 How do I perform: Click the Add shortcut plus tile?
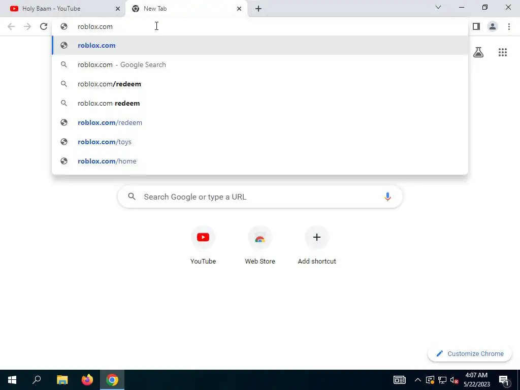[317, 245]
